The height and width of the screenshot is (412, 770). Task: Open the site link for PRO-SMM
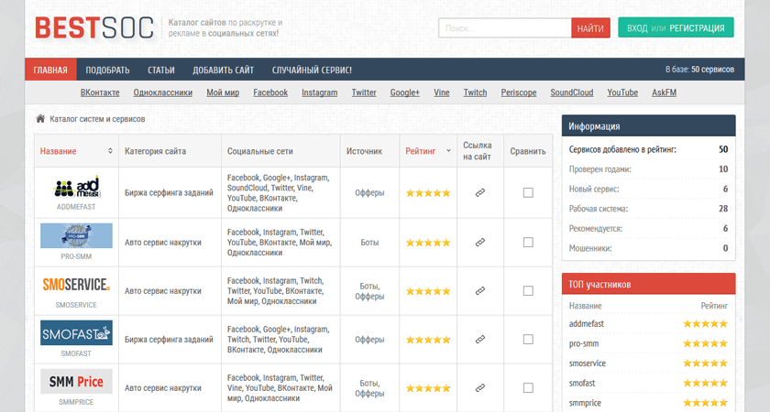coord(480,243)
